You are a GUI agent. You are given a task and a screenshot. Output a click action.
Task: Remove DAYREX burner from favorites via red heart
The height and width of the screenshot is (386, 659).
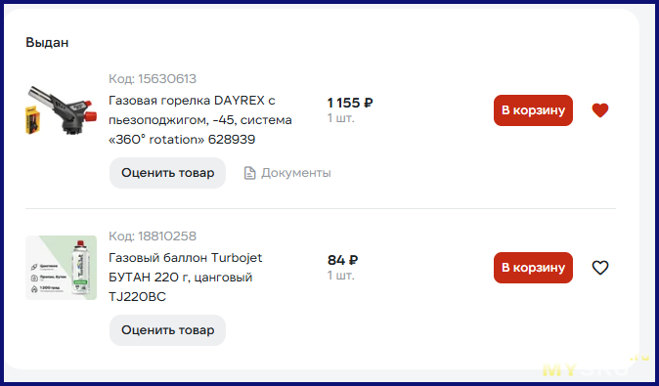(x=599, y=110)
